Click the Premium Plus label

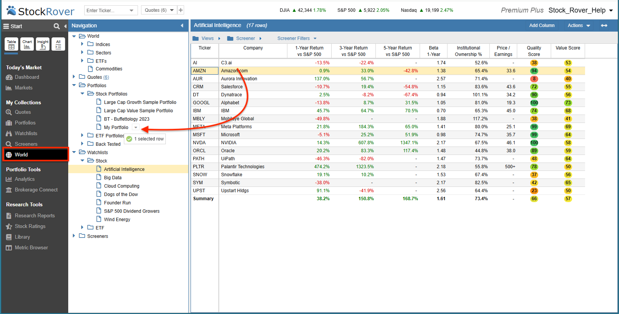click(522, 10)
